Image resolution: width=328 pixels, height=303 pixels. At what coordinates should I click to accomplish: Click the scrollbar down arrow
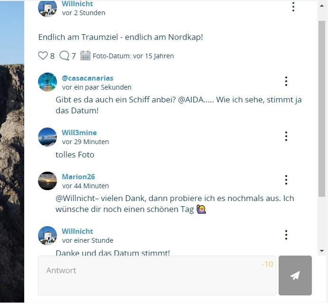point(322,250)
